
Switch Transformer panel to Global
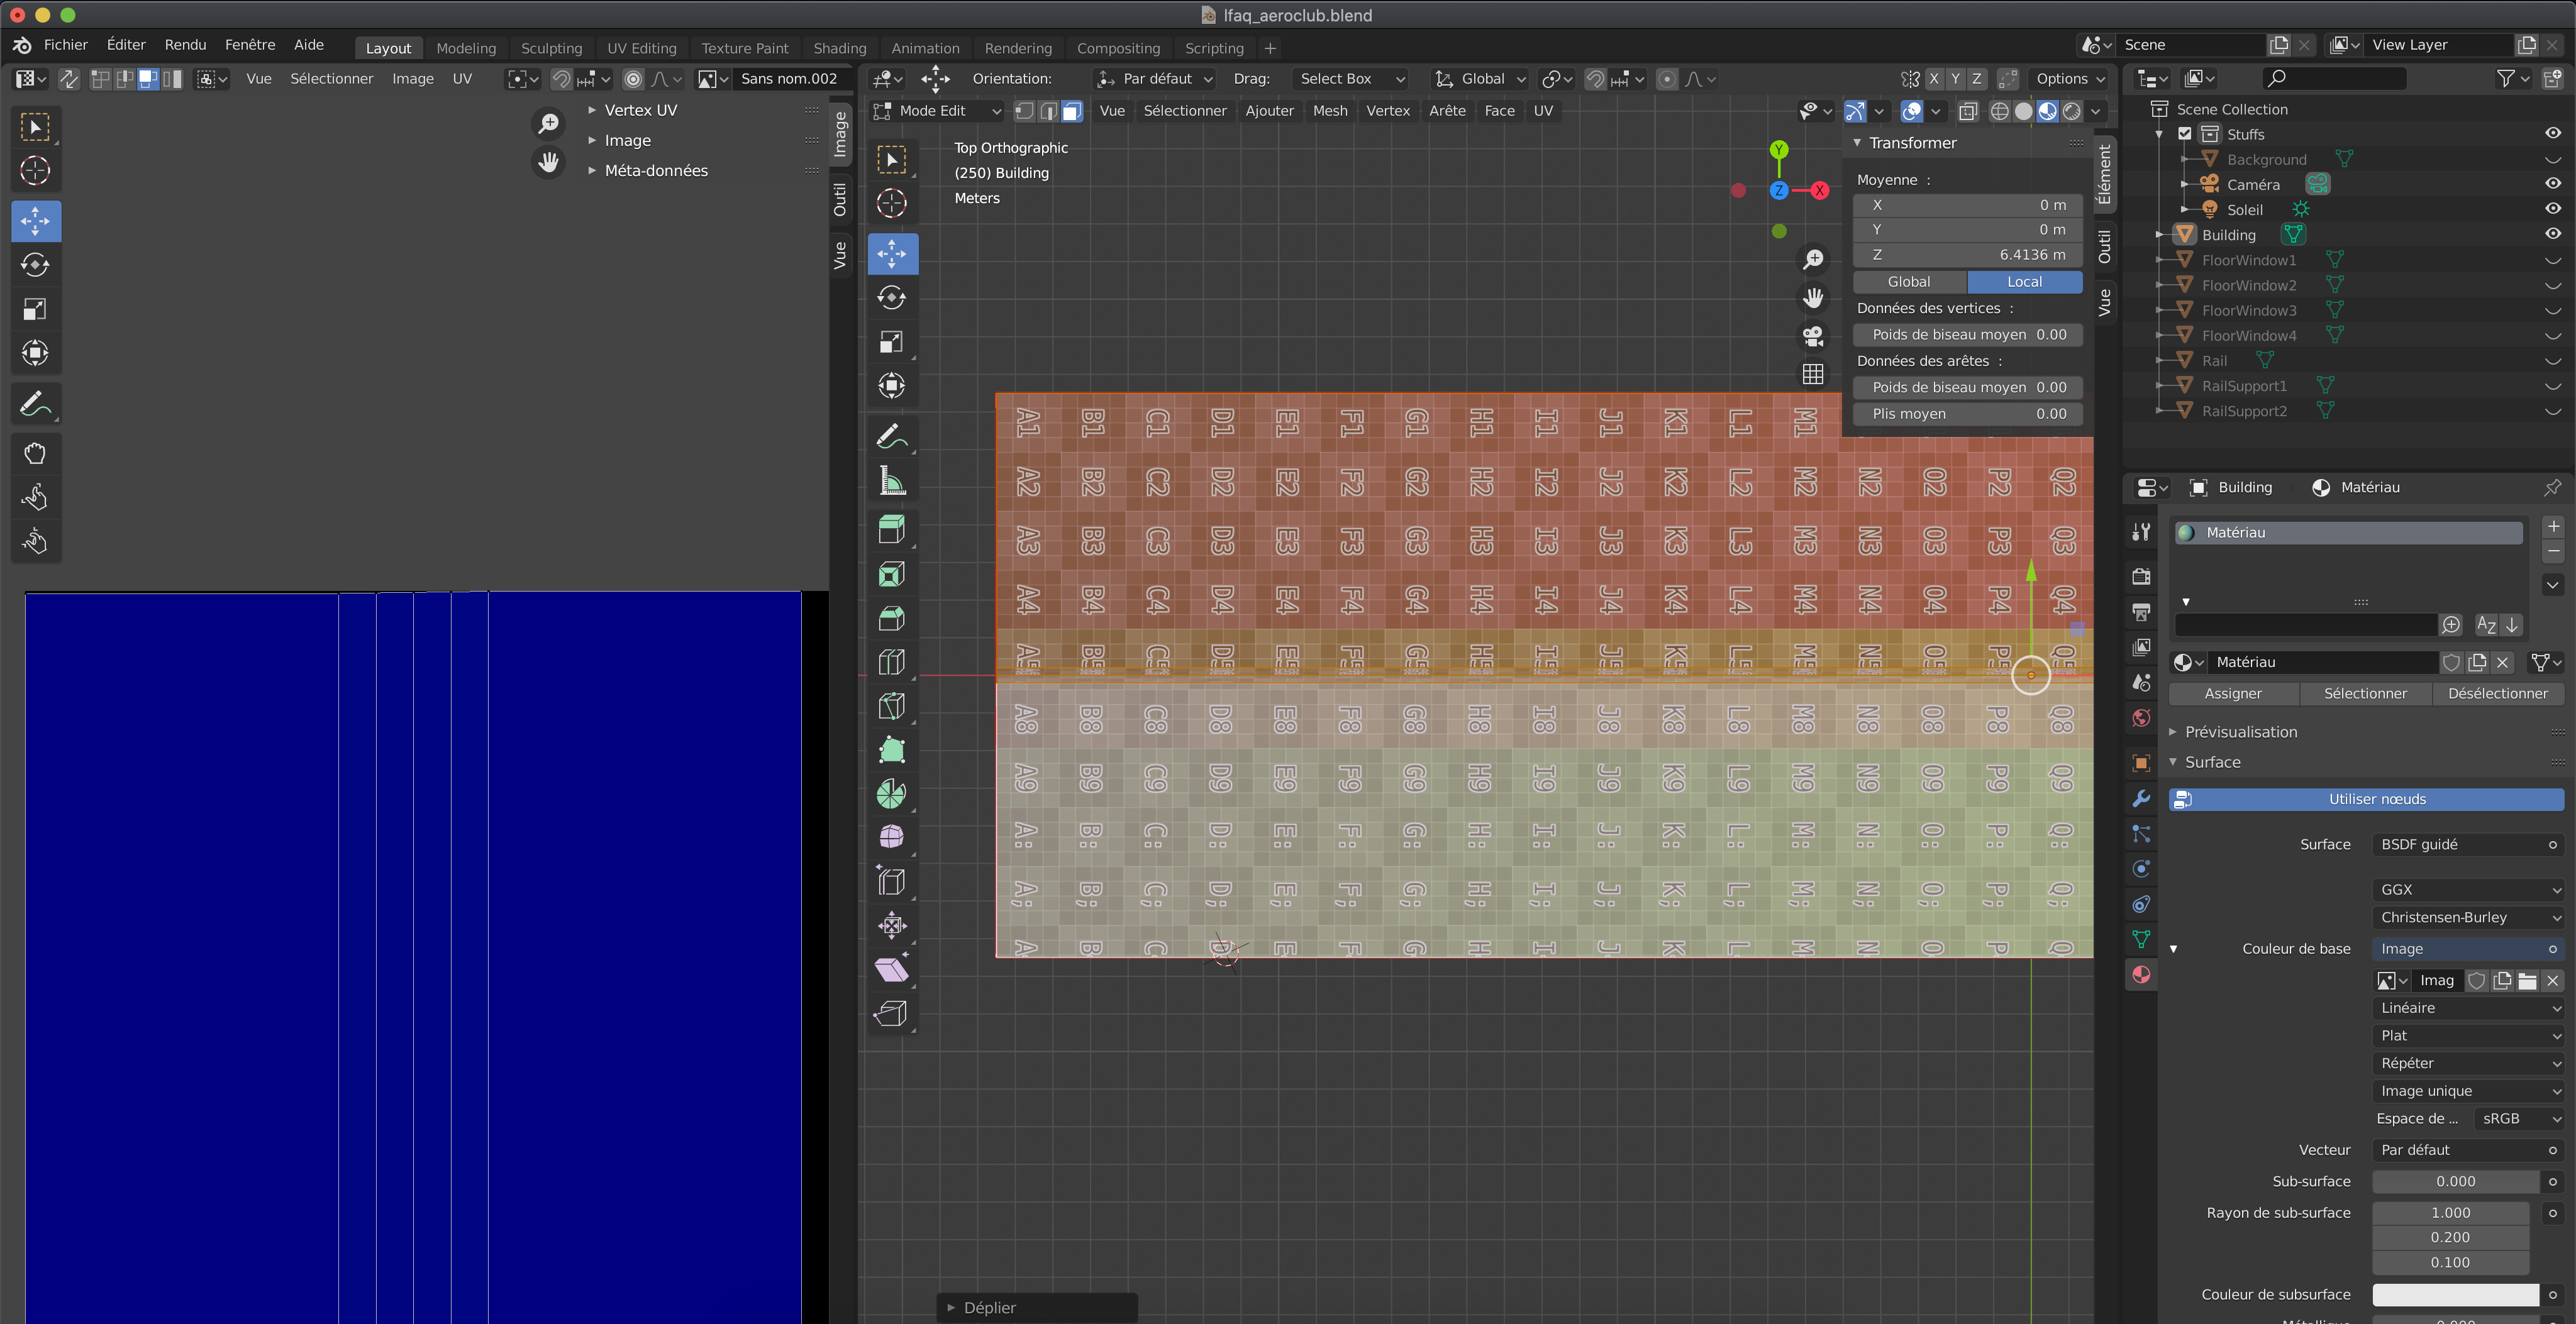pyautogui.click(x=1909, y=282)
